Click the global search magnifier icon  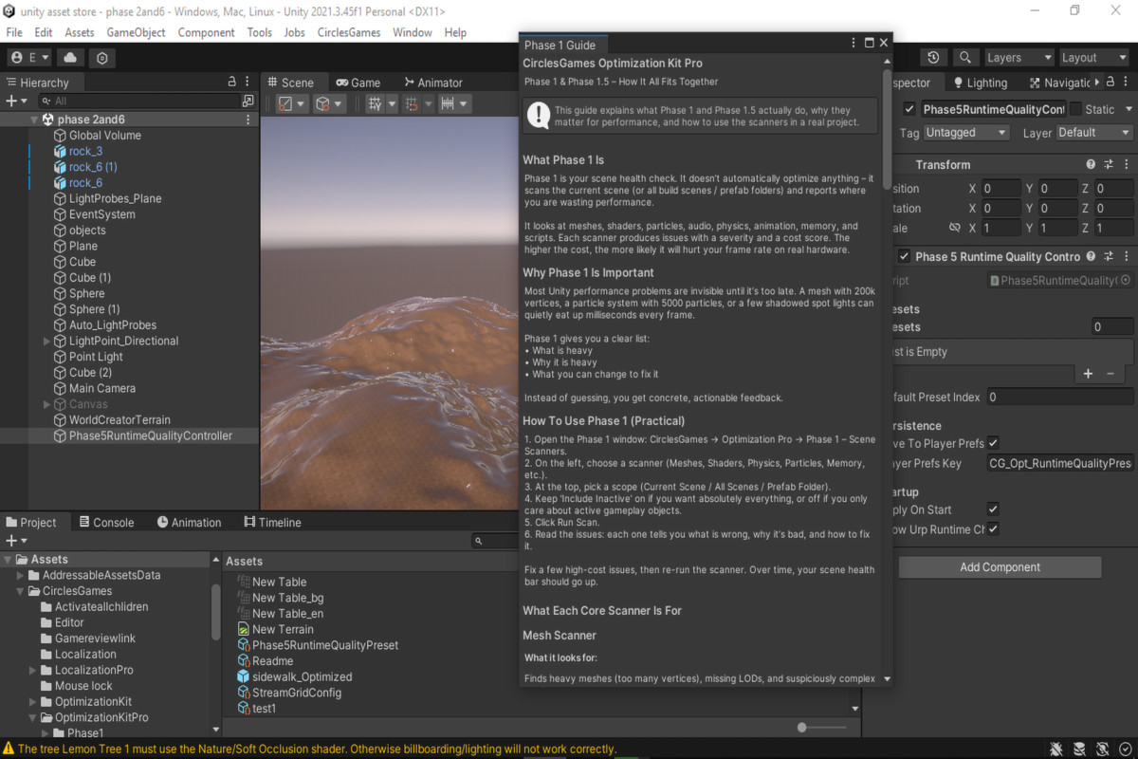[964, 58]
